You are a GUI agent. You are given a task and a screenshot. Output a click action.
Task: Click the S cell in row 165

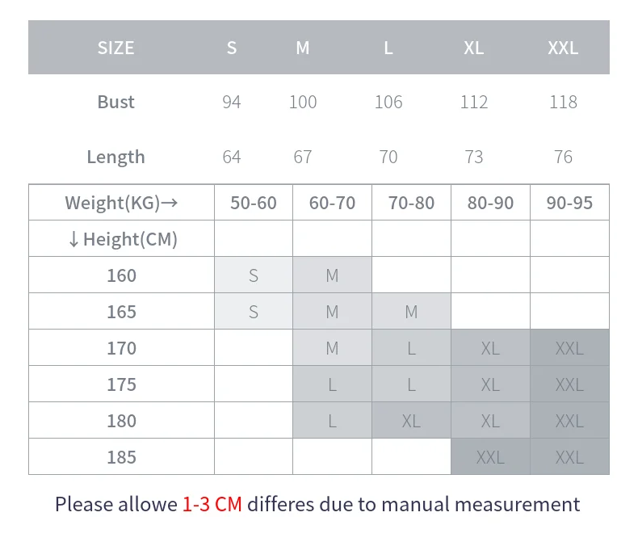coord(254,312)
